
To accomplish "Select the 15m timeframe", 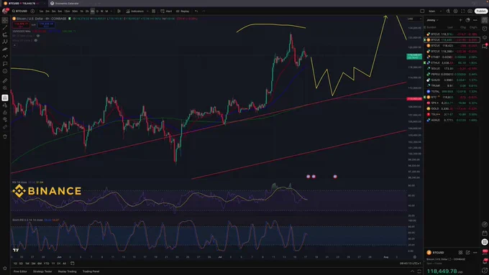I will pyautogui.click(x=67, y=11).
